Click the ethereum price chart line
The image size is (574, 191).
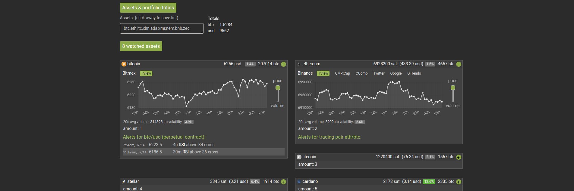point(378,92)
